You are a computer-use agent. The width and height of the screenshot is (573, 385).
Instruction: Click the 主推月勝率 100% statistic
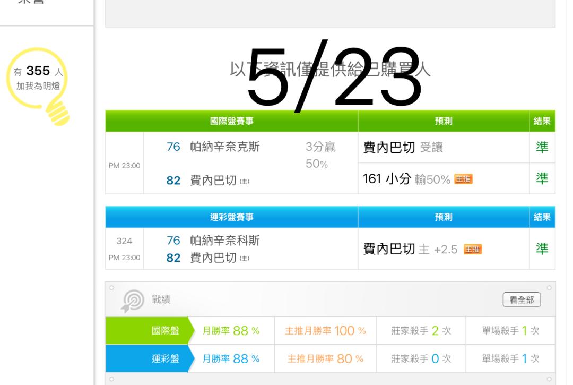325,330
